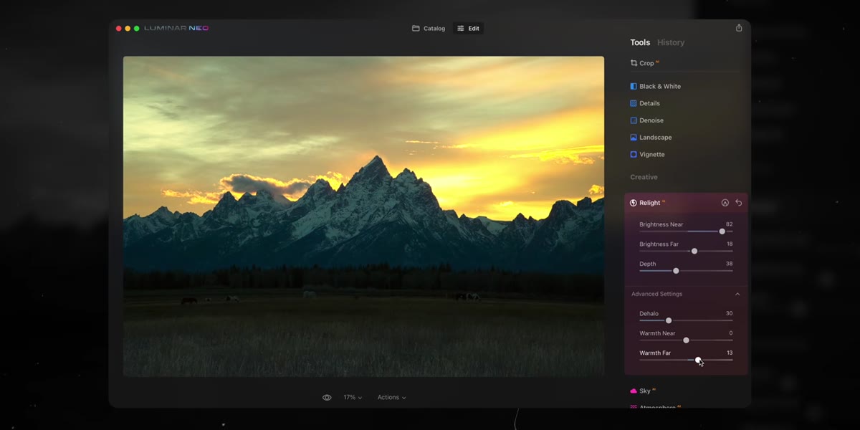Open the Details tool
This screenshot has width=860, height=430.
(645, 103)
